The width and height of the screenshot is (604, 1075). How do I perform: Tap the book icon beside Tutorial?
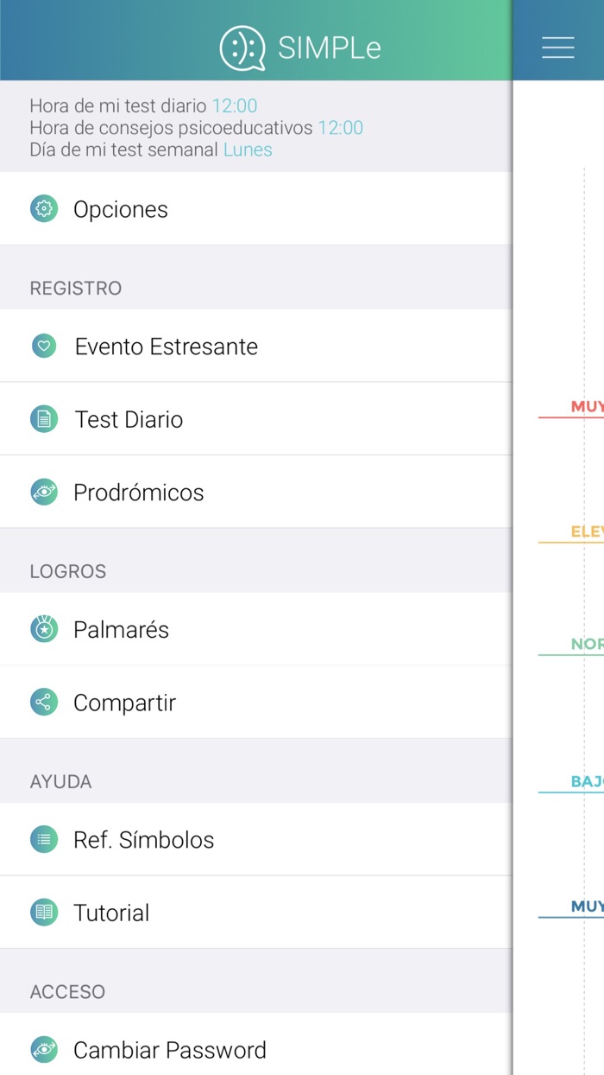[44, 913]
